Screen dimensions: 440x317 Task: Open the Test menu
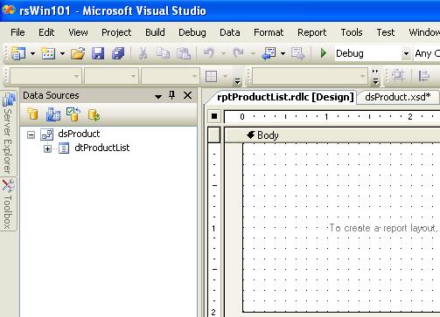click(x=385, y=32)
